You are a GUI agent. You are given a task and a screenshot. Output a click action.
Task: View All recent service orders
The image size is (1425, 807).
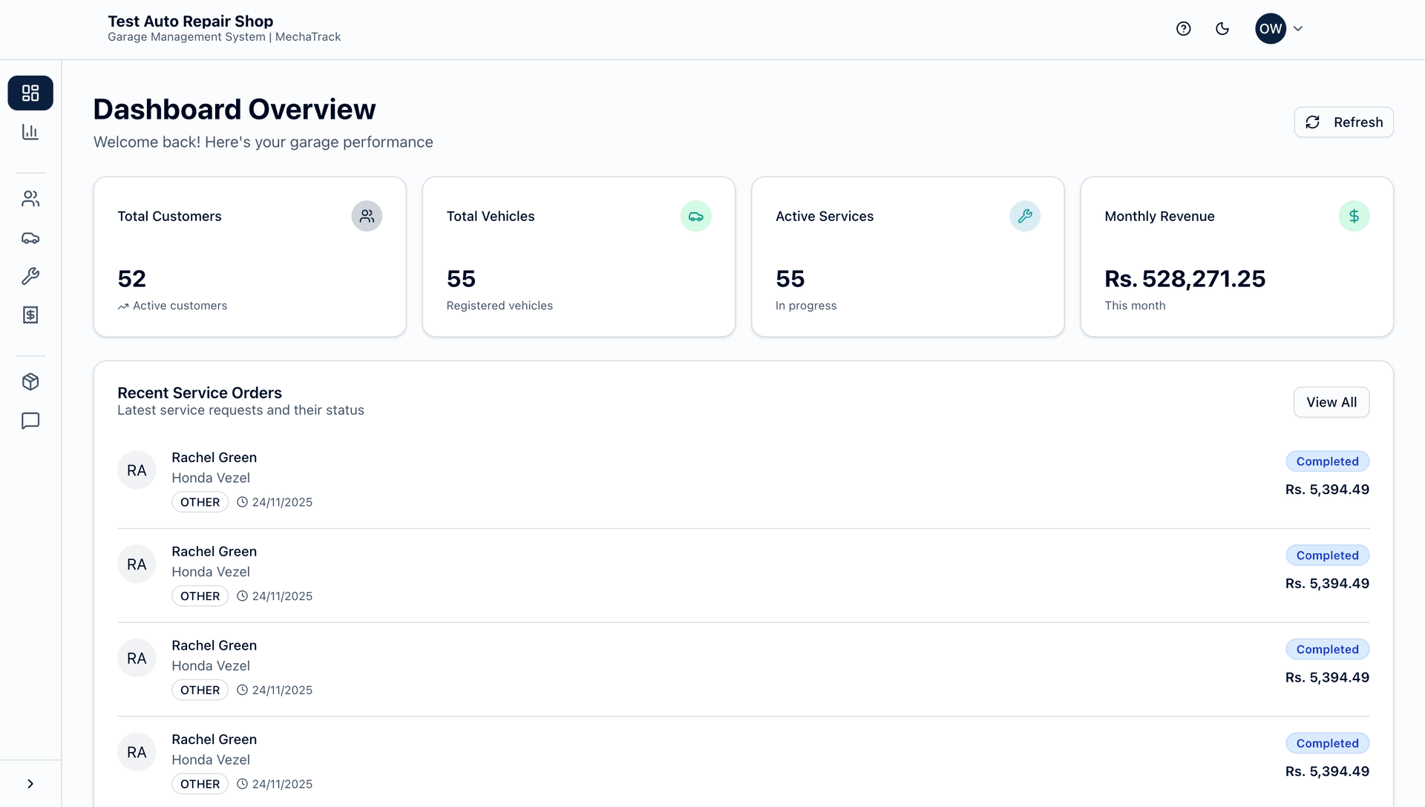(x=1331, y=401)
